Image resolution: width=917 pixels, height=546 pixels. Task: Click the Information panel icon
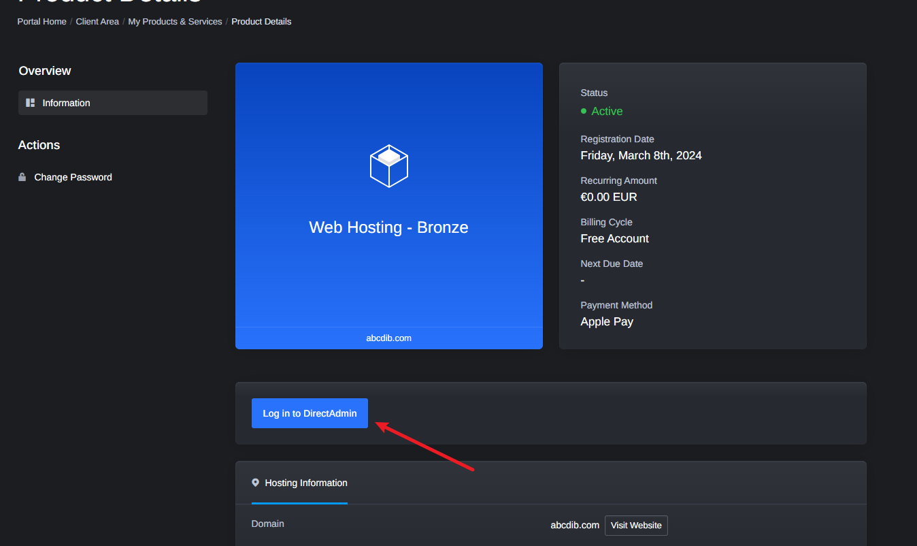(x=30, y=103)
